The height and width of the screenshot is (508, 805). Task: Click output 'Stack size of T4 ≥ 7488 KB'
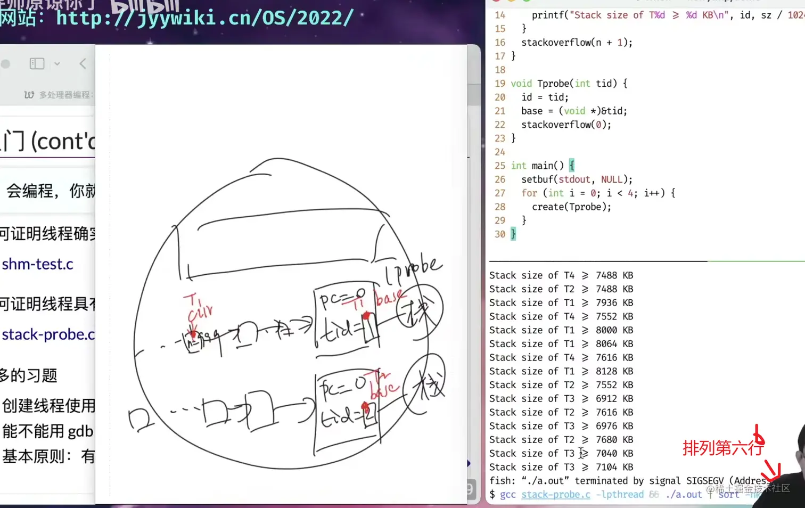coord(561,275)
